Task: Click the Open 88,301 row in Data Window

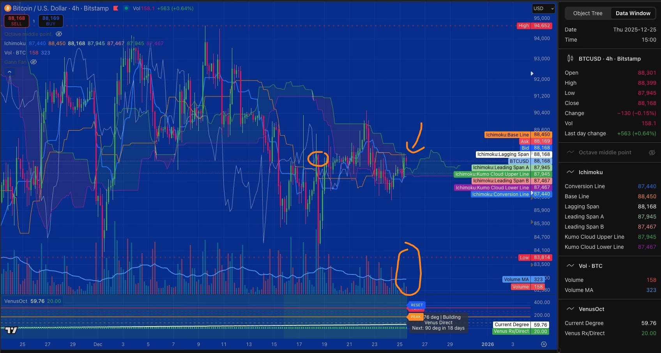Action: pos(610,73)
